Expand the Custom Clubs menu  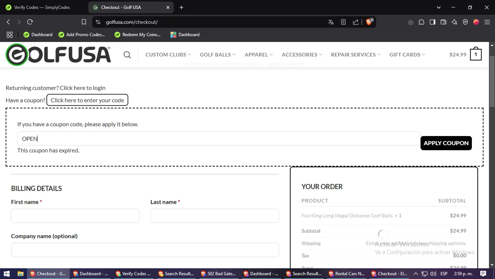pyautogui.click(x=168, y=55)
